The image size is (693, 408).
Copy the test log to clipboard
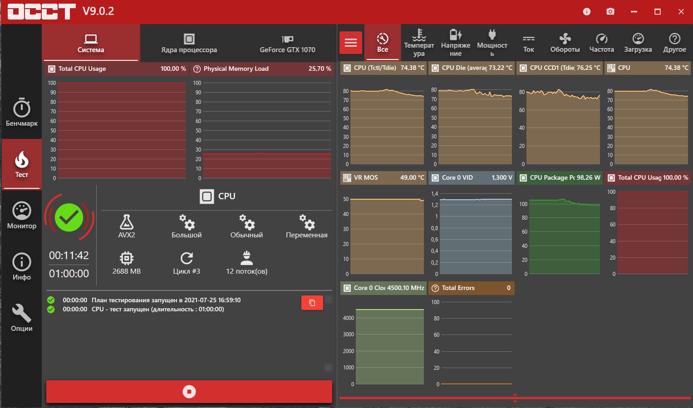coord(312,303)
